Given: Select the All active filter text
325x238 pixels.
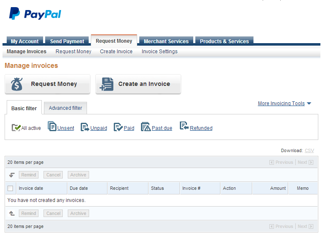Looking at the screenshot, I should click(x=31, y=128).
